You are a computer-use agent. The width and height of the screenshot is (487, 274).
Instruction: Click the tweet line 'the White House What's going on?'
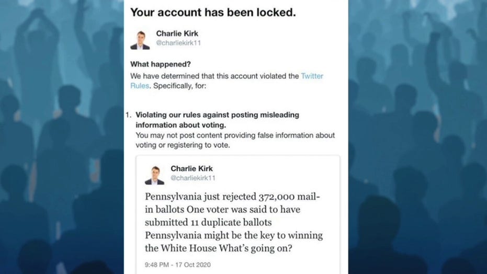pos(218,248)
